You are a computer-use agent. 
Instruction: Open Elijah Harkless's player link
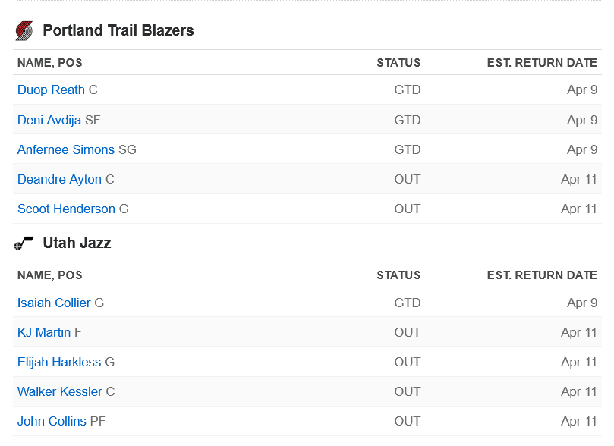point(59,363)
